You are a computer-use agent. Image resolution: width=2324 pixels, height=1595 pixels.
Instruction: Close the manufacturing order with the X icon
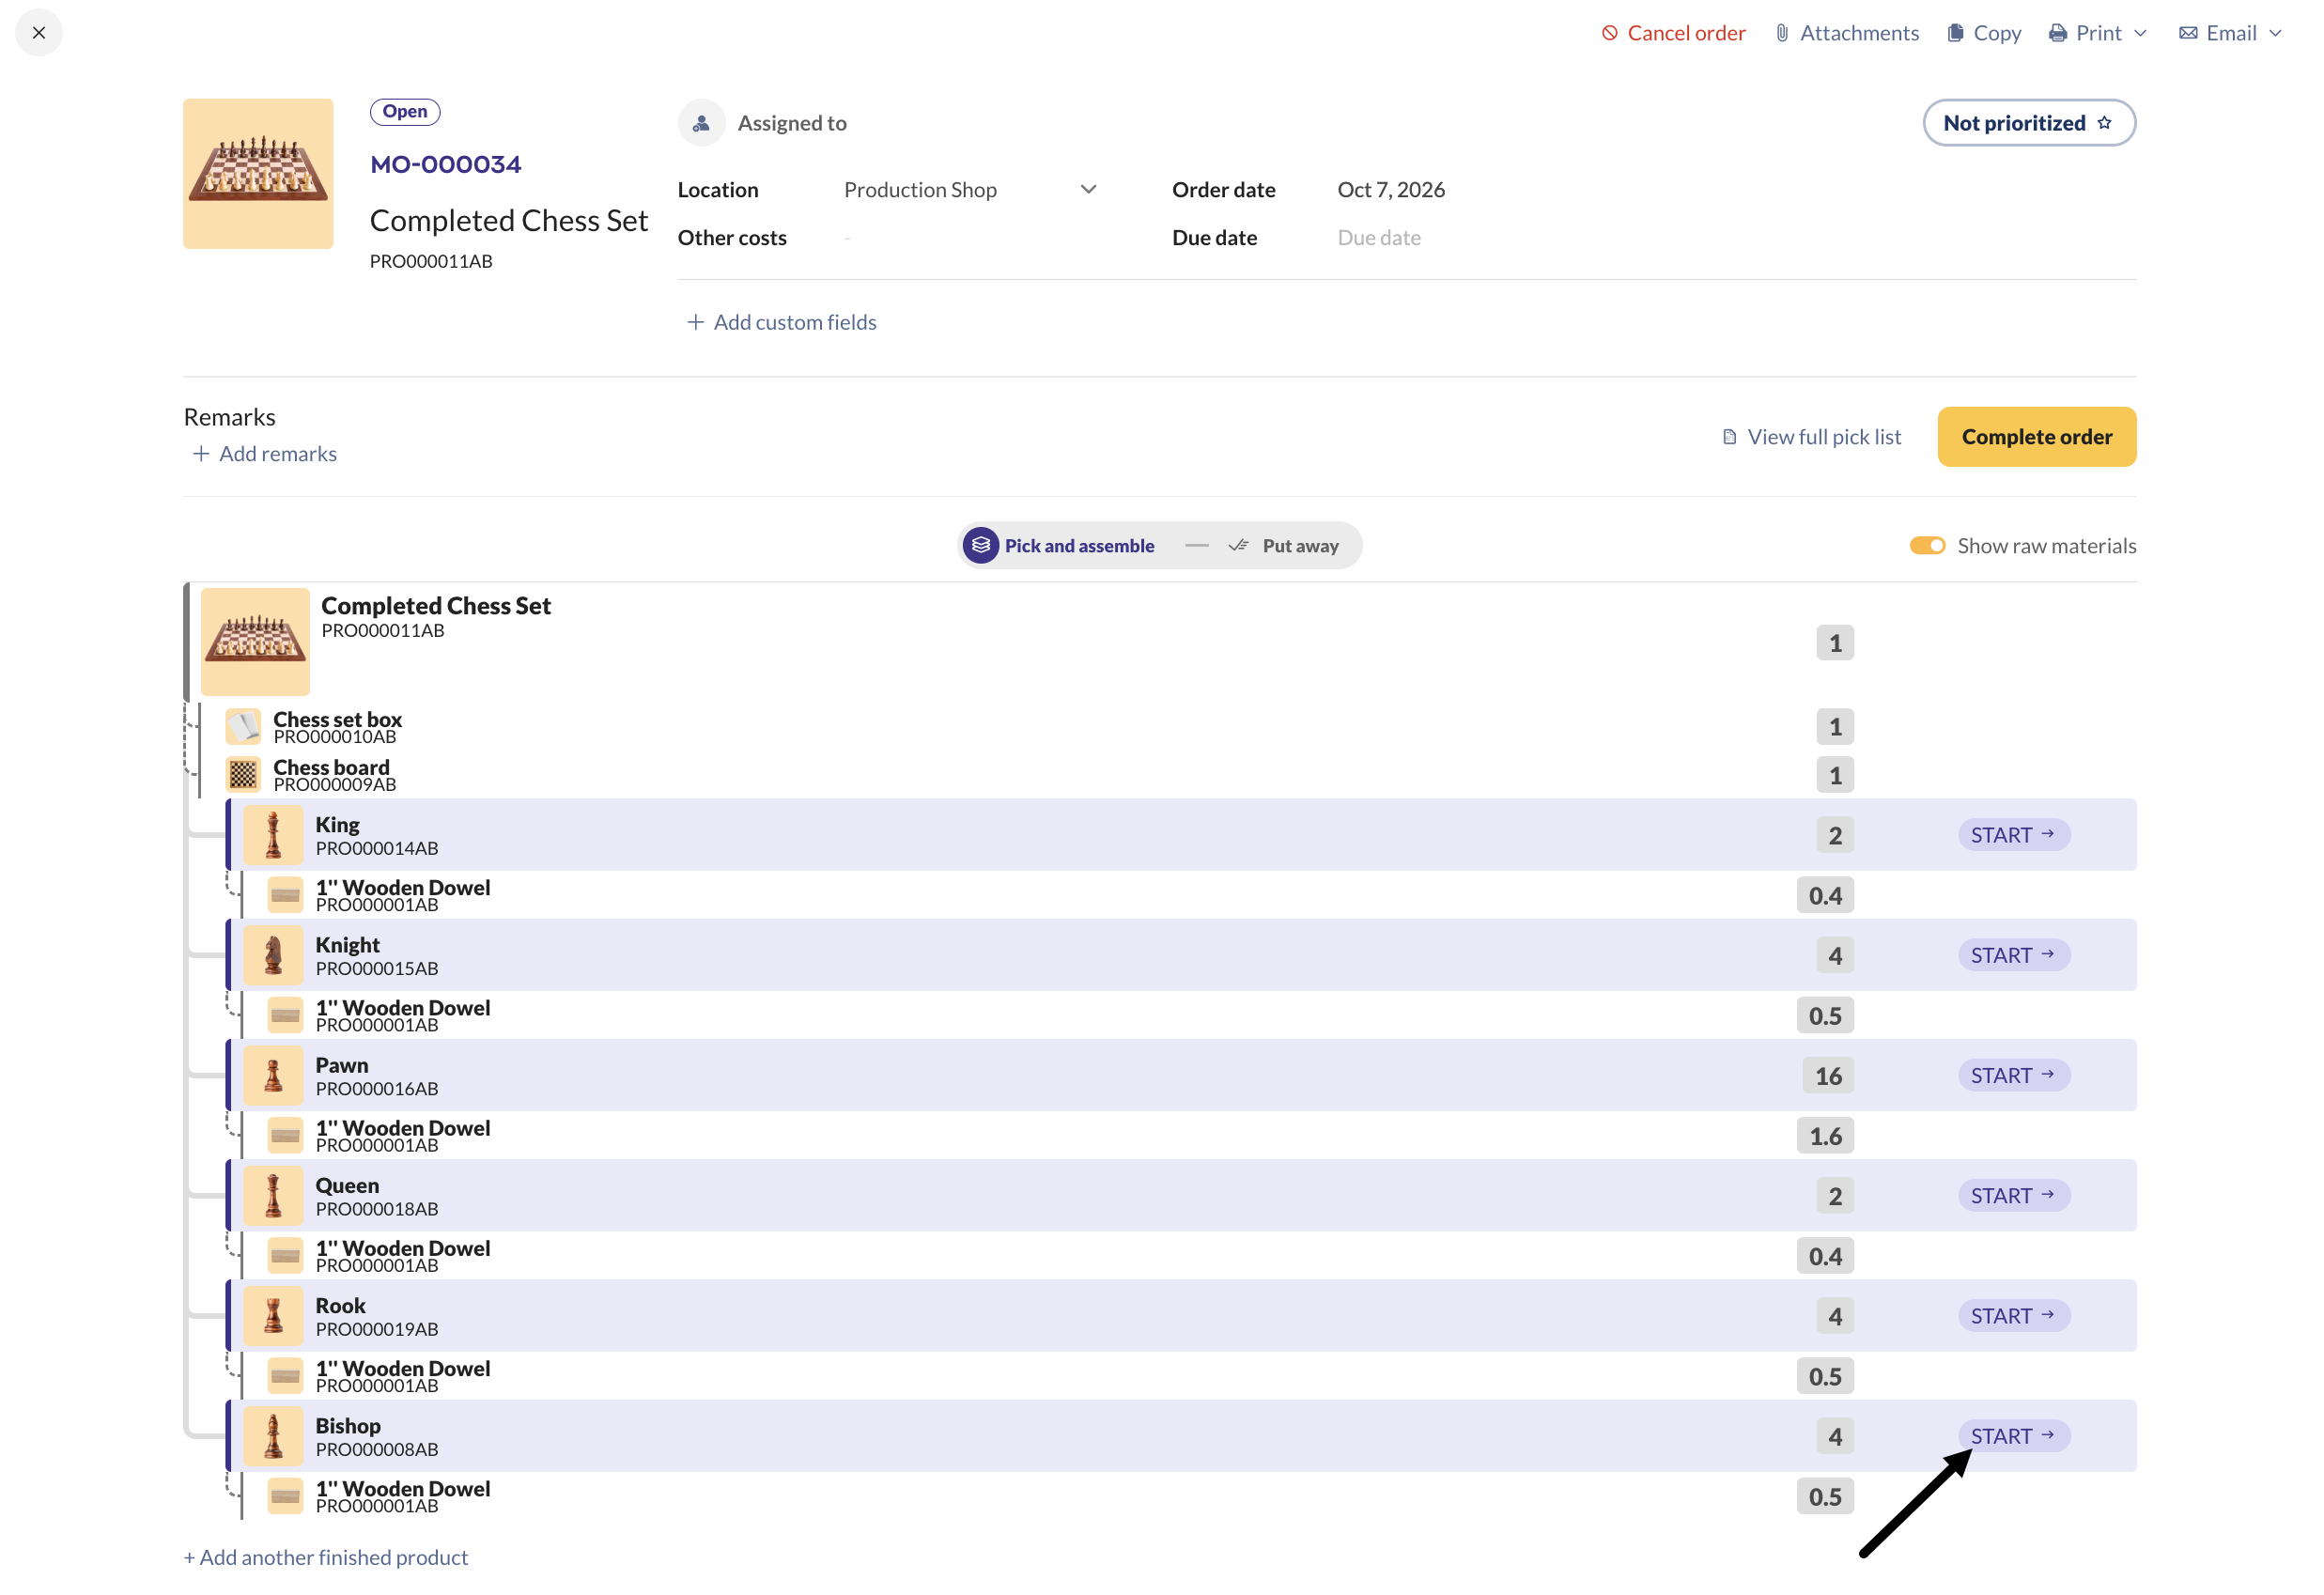click(39, 32)
